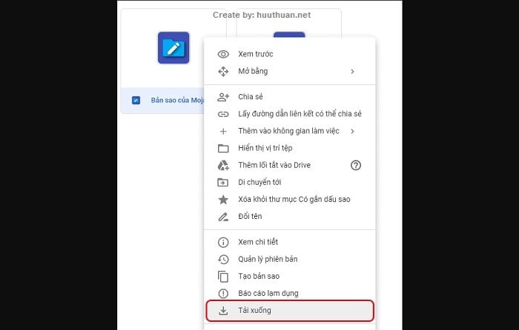
Task: Click the link icon for the shareable link
Action: click(223, 114)
